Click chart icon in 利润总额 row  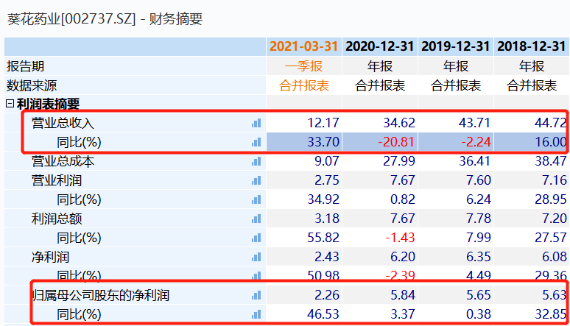click(256, 219)
